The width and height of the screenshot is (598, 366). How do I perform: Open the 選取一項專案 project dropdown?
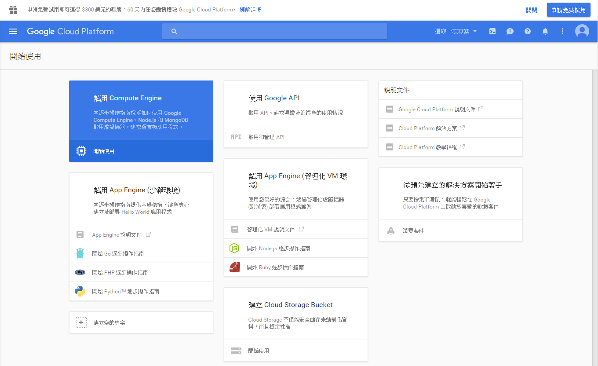(x=456, y=31)
